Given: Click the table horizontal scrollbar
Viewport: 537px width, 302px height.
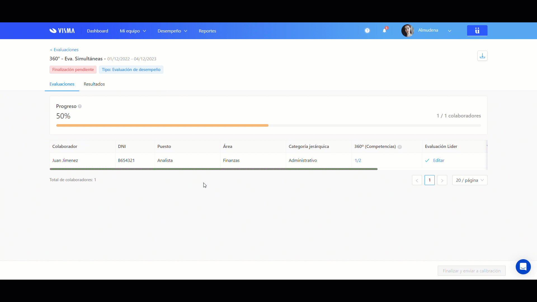Looking at the screenshot, I should point(213,169).
